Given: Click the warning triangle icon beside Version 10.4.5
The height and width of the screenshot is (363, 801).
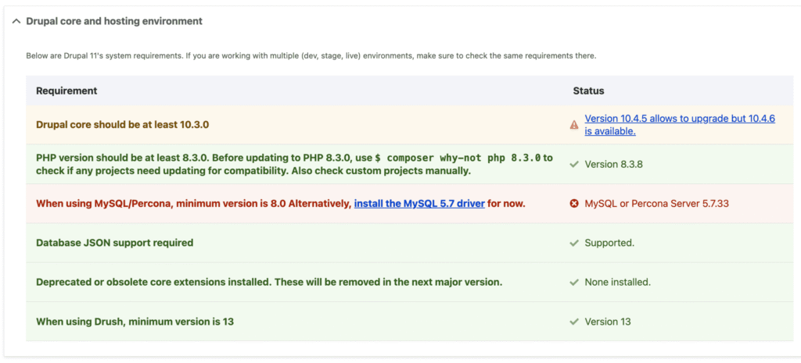Looking at the screenshot, I should pos(574,125).
